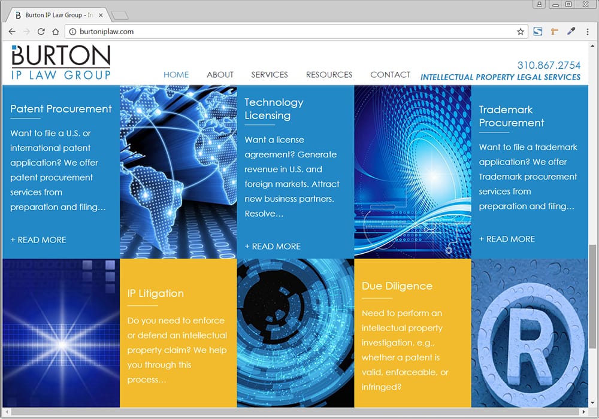This screenshot has height=419, width=599.
Task: Open the orange extension icon in toolbar
Action: pos(555,31)
